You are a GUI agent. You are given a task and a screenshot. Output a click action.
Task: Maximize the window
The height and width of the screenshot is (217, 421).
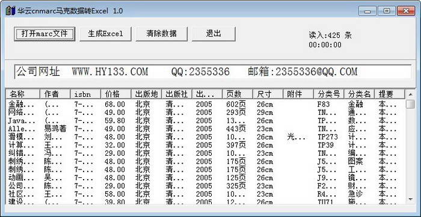(x=387, y=11)
